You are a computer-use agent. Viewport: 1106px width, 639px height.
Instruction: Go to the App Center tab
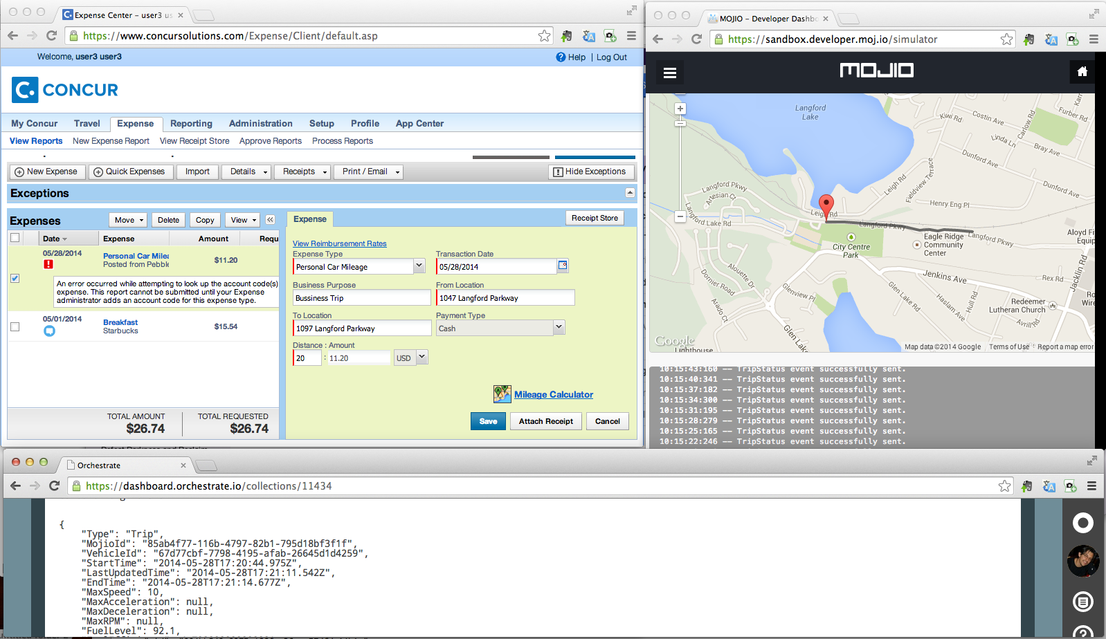pyautogui.click(x=419, y=124)
